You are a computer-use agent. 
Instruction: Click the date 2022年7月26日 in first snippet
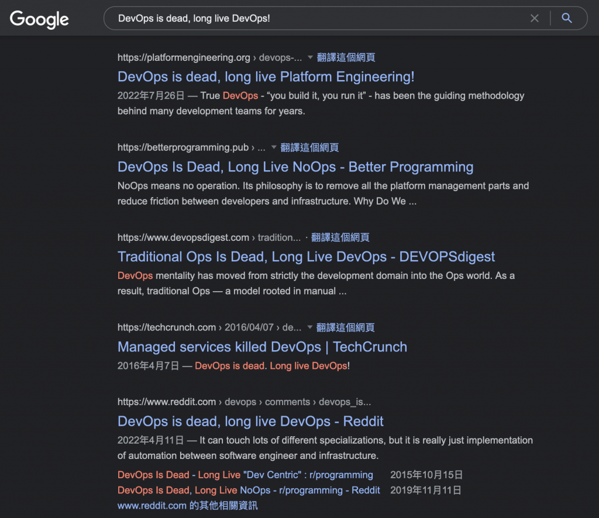click(151, 96)
